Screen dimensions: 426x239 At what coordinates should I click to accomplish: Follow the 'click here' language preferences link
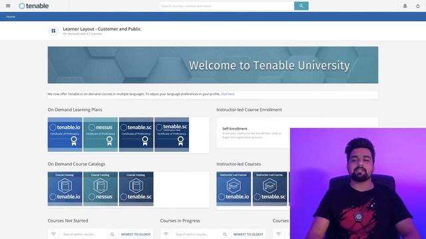228,94
